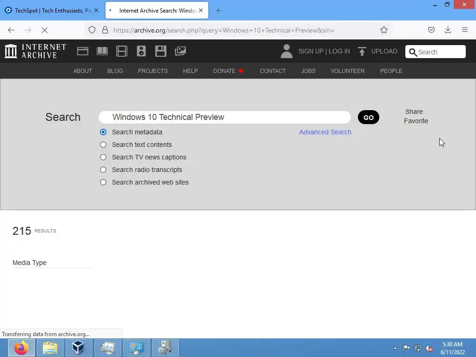The width and height of the screenshot is (476, 357).
Task: Open the HELP menu item
Action: click(190, 71)
